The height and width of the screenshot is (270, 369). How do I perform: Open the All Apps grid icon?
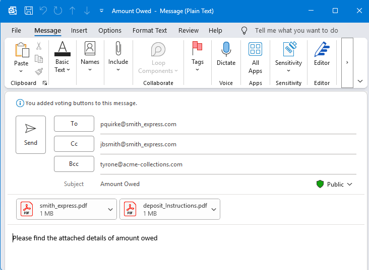pyautogui.click(x=255, y=49)
